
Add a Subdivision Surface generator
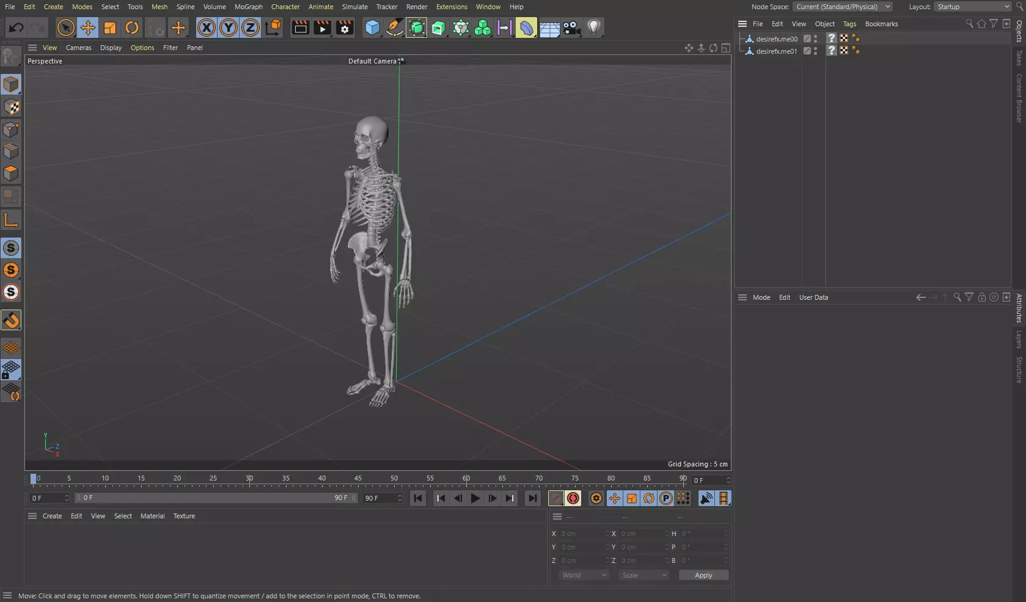(417, 27)
